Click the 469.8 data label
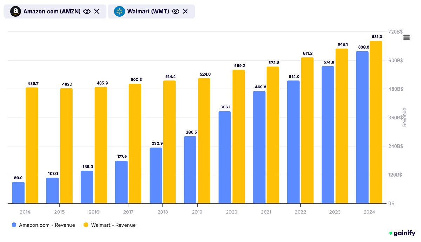421x242 pixels. point(260,87)
